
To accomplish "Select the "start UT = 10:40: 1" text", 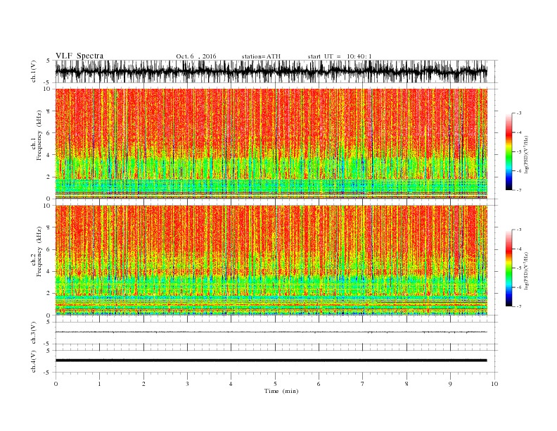I will 340,56.
